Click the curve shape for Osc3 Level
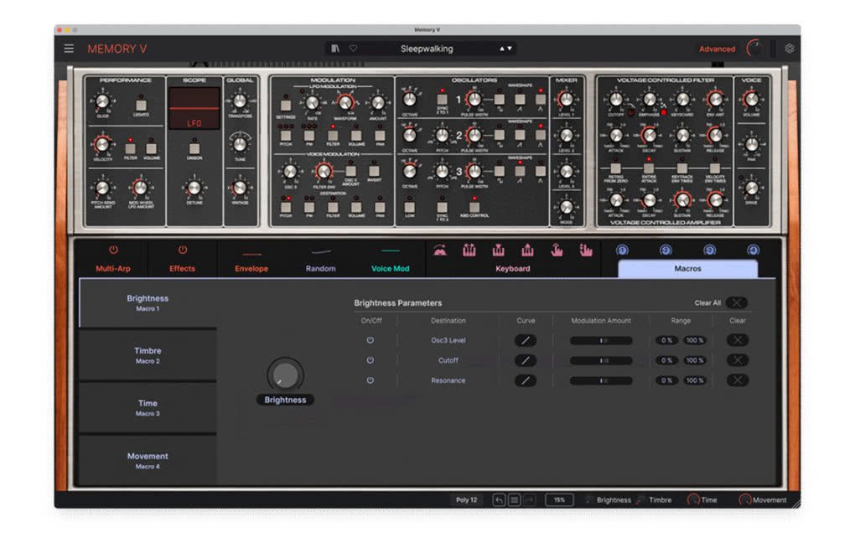 525,340
